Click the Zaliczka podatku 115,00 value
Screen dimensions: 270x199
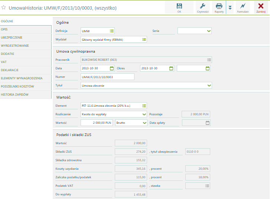pos(131,177)
